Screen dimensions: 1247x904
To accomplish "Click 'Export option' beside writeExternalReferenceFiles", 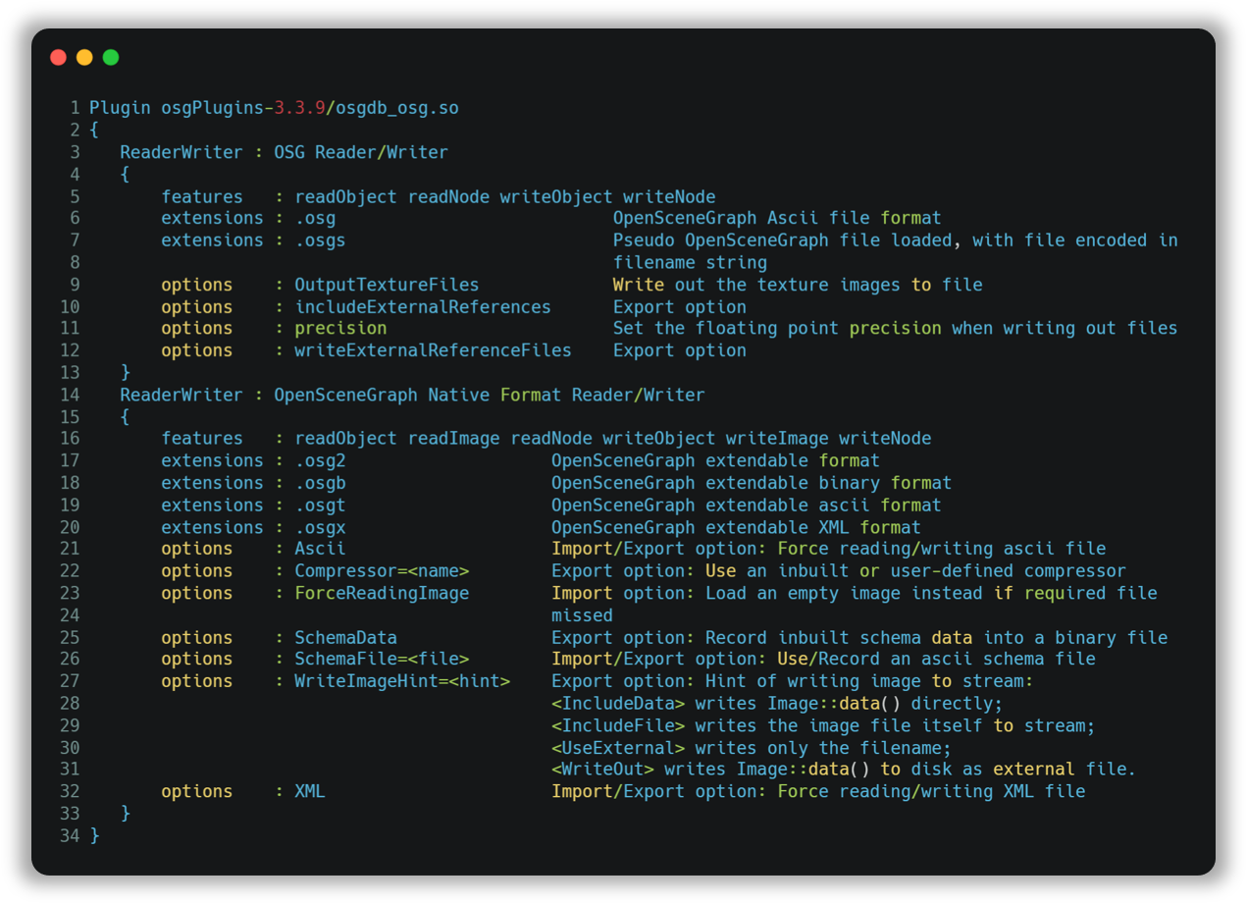I will (x=680, y=350).
